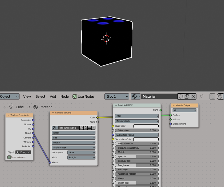
Task: Click the hair-card-dot.png image name field
Action: [x=69, y=128]
